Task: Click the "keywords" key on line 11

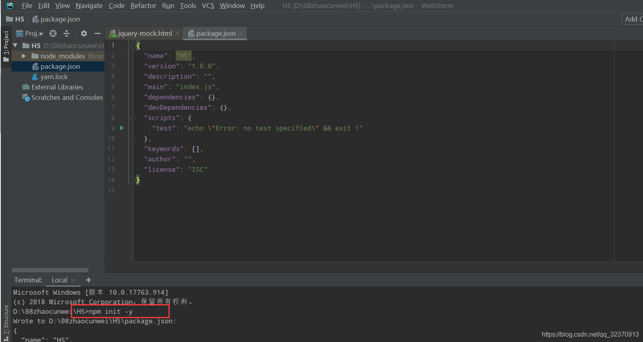Action: (x=164, y=149)
